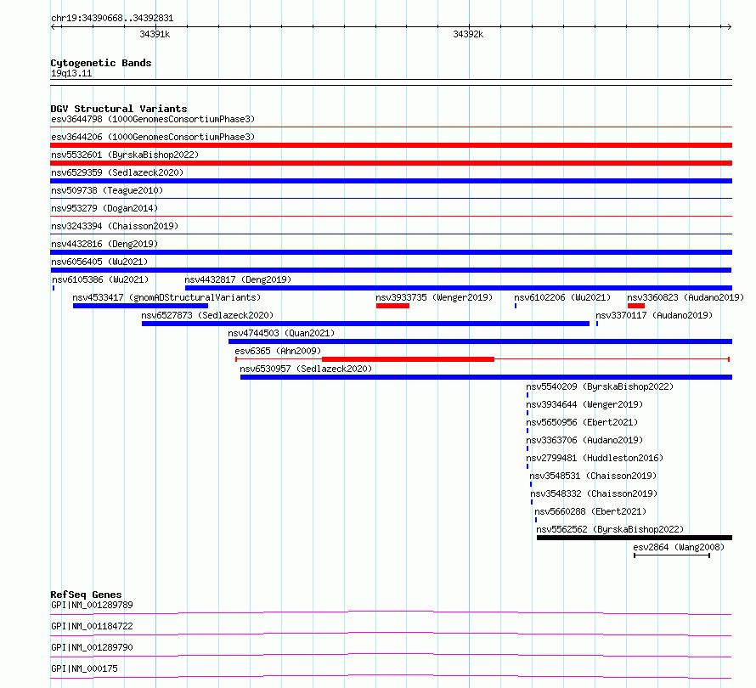Select the nsv6105386 (Wu2021) variant label
Viewport: 756px width, 688px height.
tap(100, 279)
